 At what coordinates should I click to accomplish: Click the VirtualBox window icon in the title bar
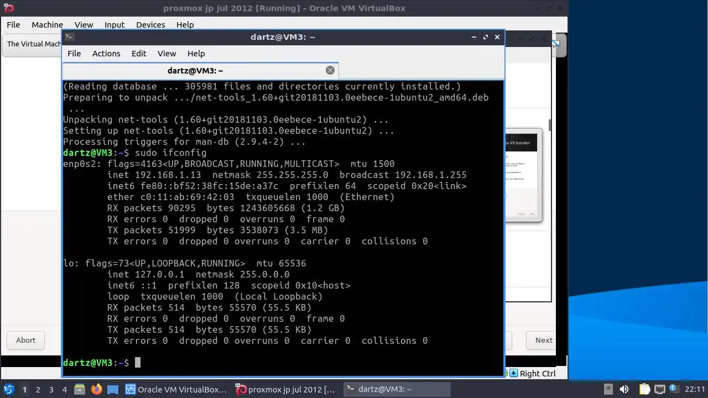8,8
